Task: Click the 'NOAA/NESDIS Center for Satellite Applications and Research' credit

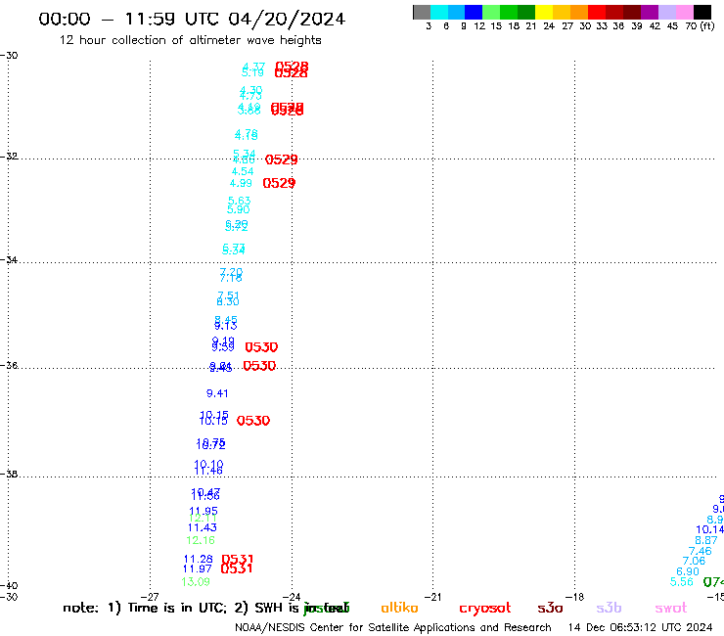Action: tap(393, 627)
